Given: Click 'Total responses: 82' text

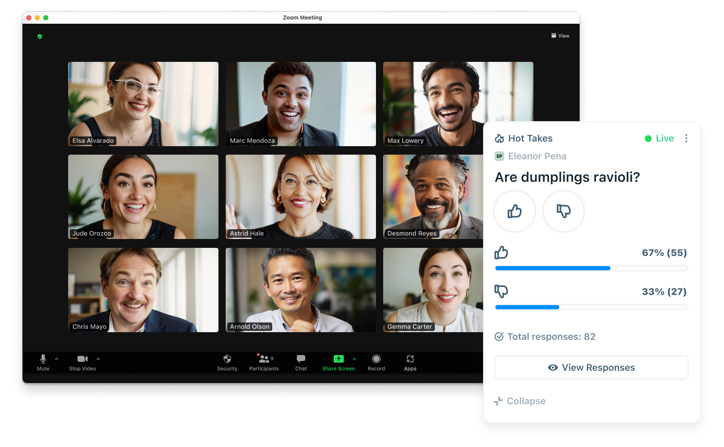Looking at the screenshot, I should tap(551, 337).
